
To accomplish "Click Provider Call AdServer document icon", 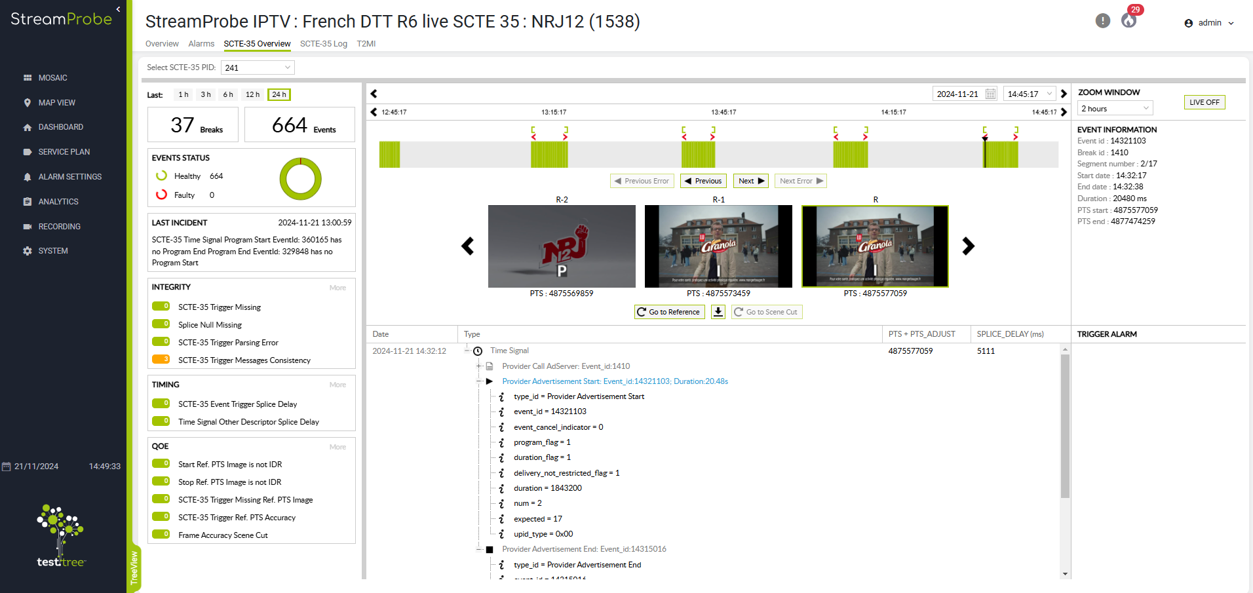I will coord(489,366).
